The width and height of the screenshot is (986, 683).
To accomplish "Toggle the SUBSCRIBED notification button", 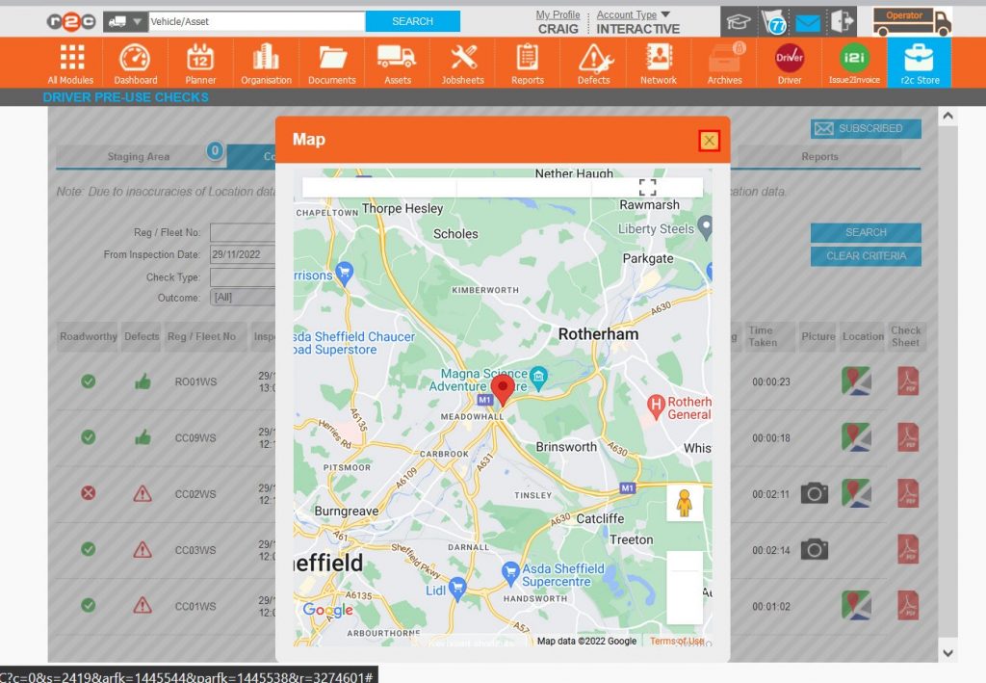I will [865, 128].
